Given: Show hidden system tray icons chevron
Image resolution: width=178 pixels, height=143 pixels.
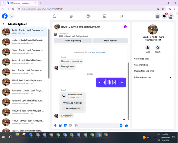Looking at the screenshot, I should point(155,137).
